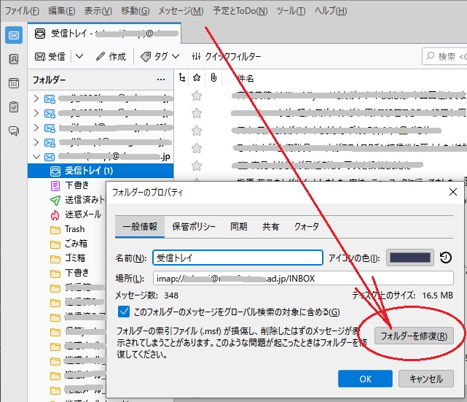This screenshot has height=402, width=467.
Task: Click the 名前 folder name field
Action: click(238, 258)
